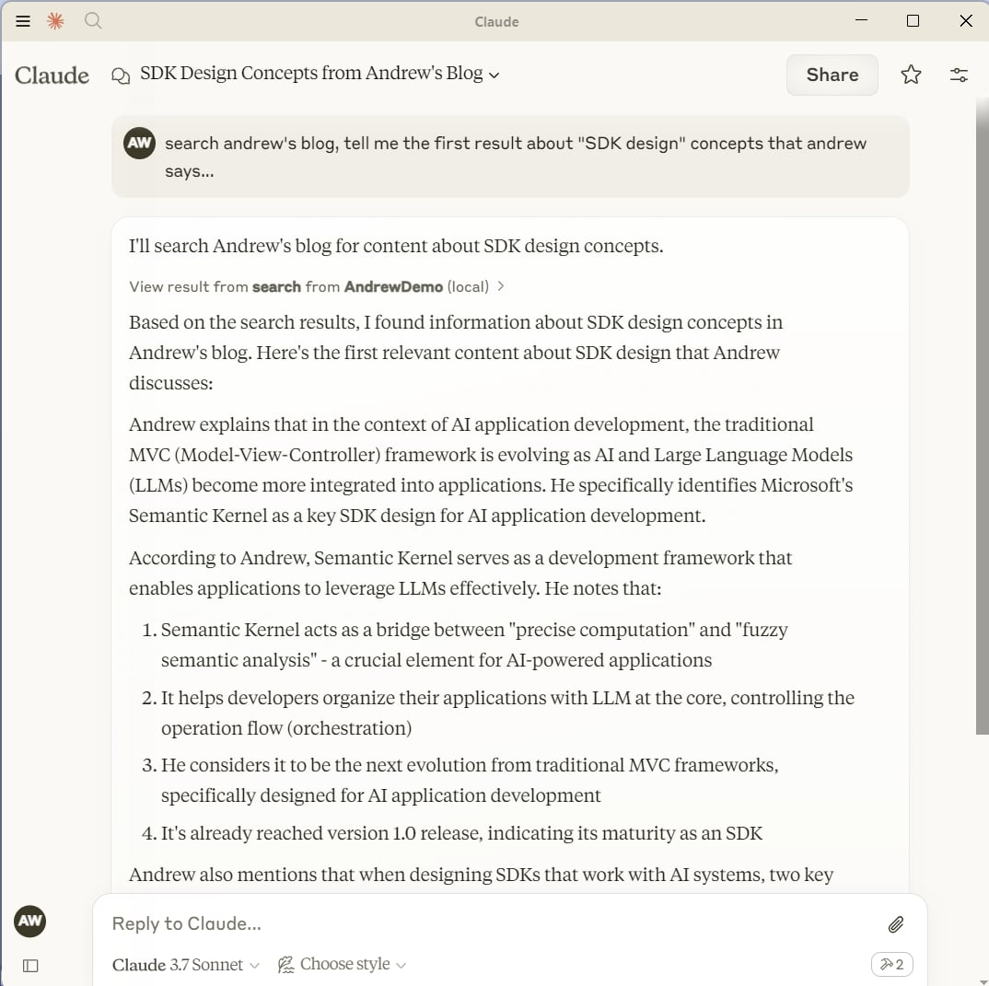Star this conversation as favorite
Image resolution: width=989 pixels, height=986 pixels.
(x=911, y=75)
